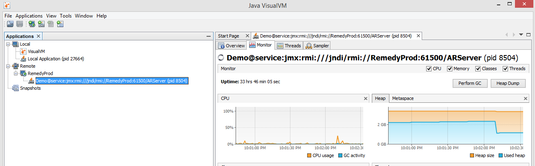
Task: Select the Snapshots tree item
Action: click(30, 88)
